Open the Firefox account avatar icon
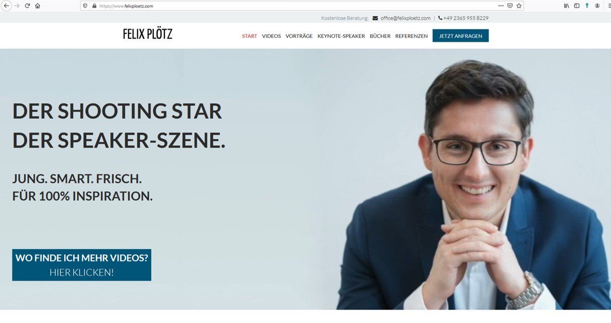This screenshot has height=323, width=611. point(597,6)
